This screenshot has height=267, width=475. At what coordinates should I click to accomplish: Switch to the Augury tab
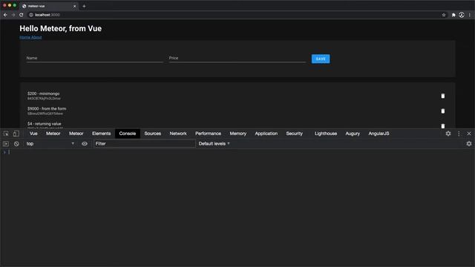pyautogui.click(x=353, y=133)
